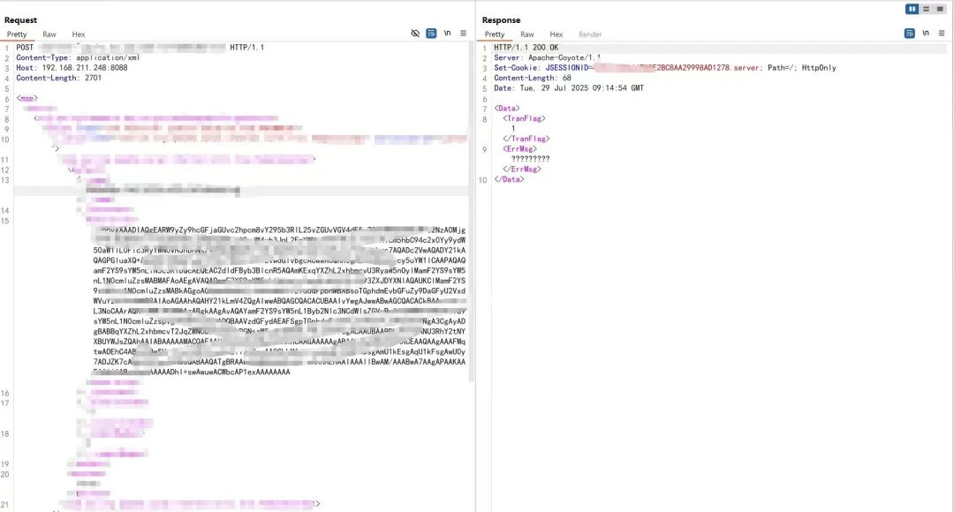Open the Request panel hamburger menu
The width and height of the screenshot is (954, 512).
tap(464, 34)
